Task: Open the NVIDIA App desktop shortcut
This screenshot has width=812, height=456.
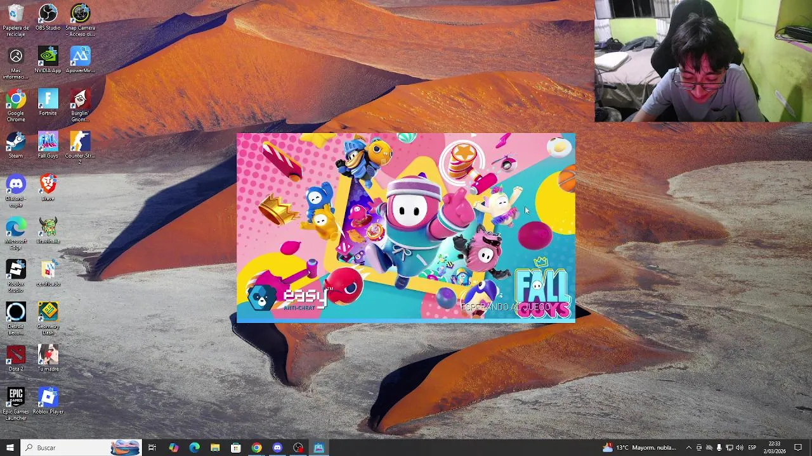Action: 48,60
